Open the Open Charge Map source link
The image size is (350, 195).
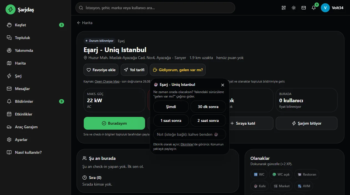click(107, 82)
